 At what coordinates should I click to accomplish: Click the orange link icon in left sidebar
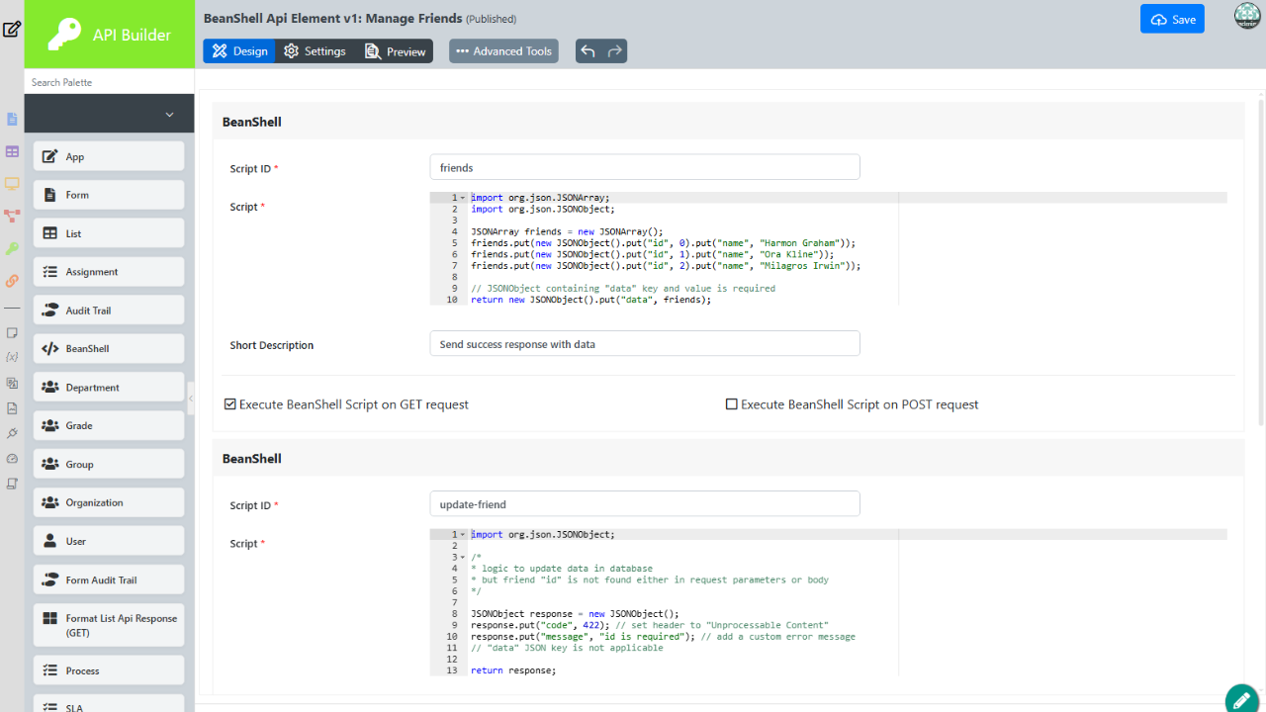tap(12, 281)
